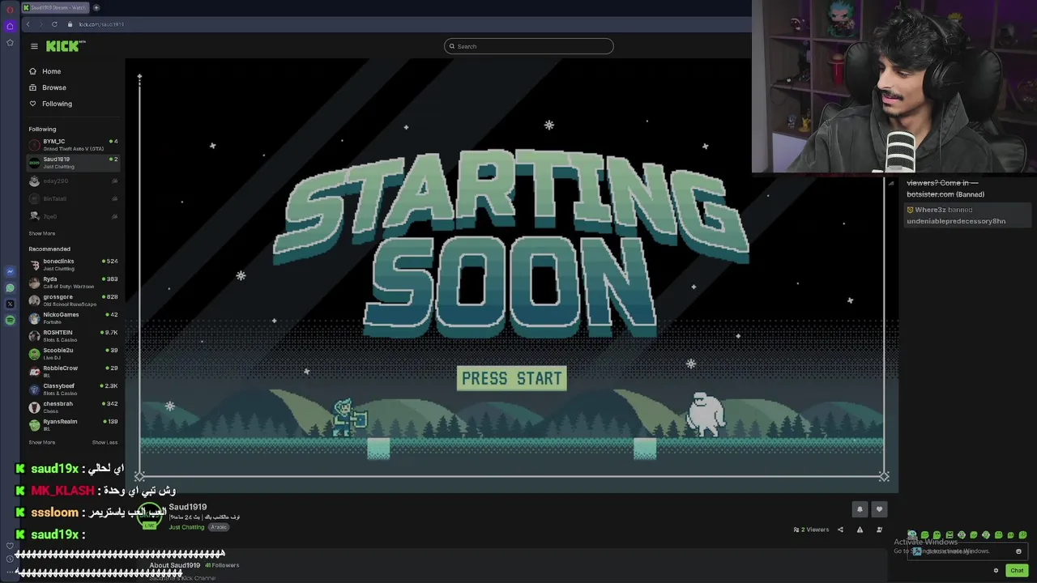This screenshot has height=583, width=1037.
Task: Open Ryda recommended channel
Action: 73,283
